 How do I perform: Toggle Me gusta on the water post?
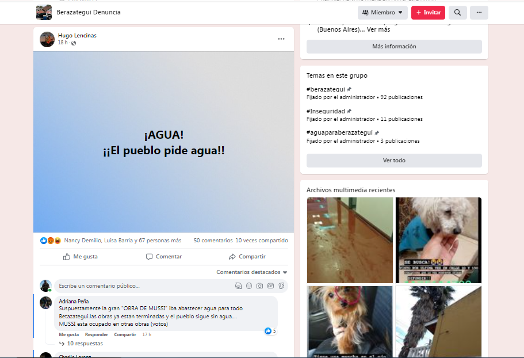pos(81,257)
